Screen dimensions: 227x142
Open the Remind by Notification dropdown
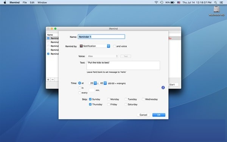[95, 46]
